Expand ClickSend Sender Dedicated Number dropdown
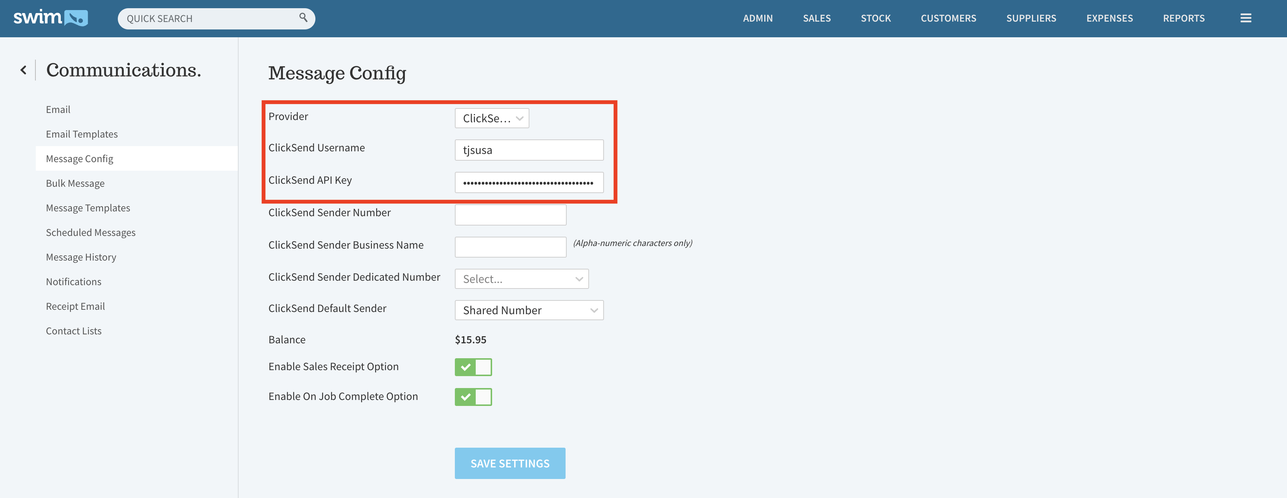Viewport: 1287px width, 498px height. click(x=521, y=279)
